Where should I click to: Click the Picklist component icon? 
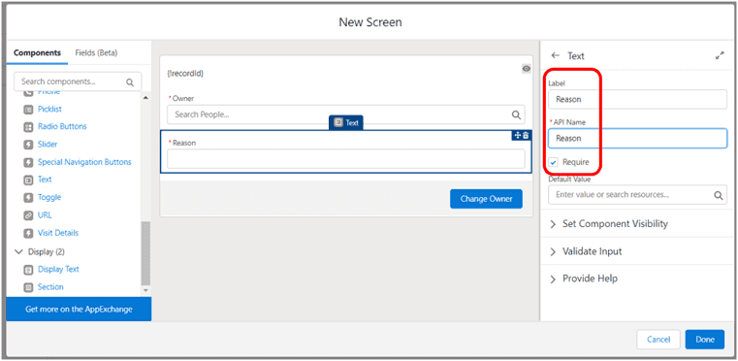pyautogui.click(x=28, y=110)
